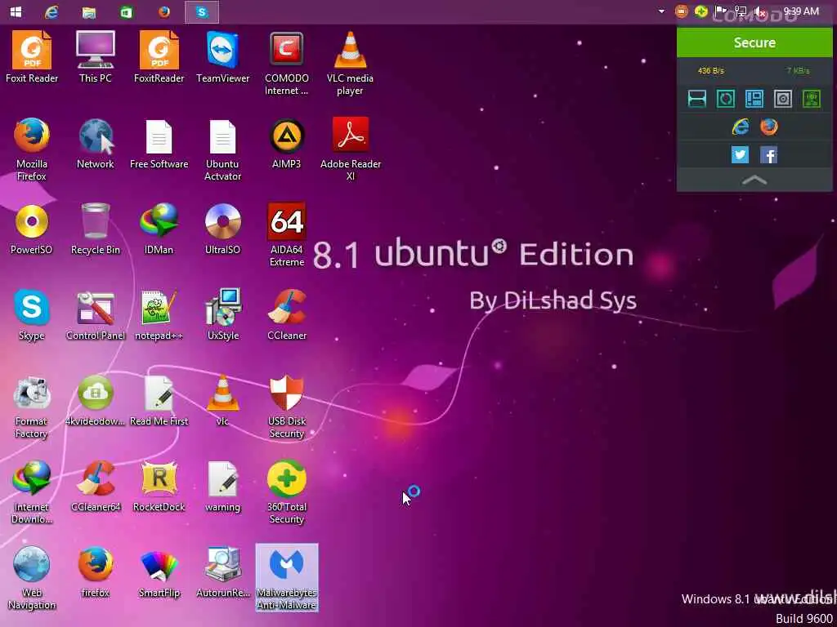Open Firefox from the taskbar
837x627 pixels.
click(x=164, y=11)
